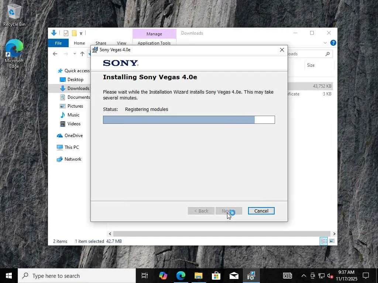Open the Application Tools tab

[x=154, y=43]
